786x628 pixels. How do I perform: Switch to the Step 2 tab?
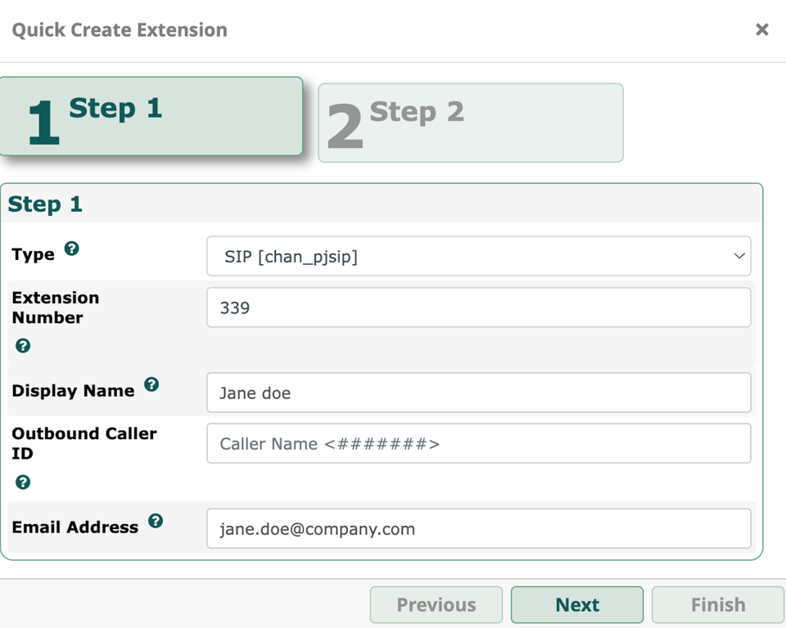pos(471,122)
